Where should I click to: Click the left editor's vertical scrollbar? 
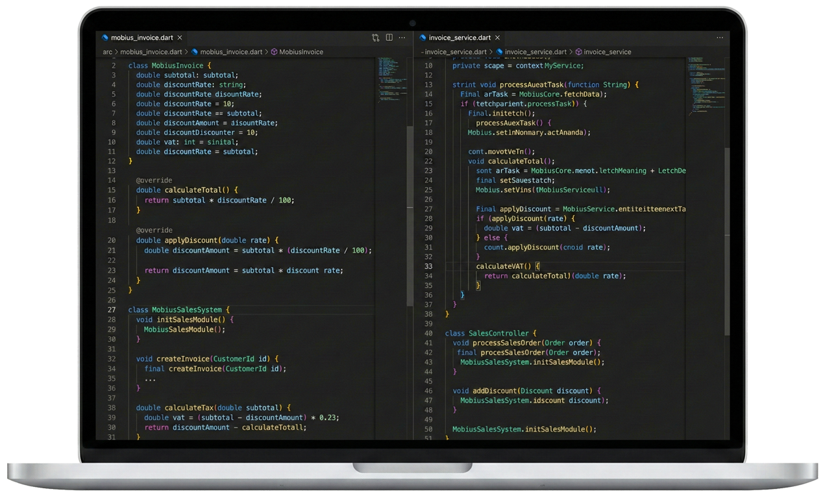[410, 214]
